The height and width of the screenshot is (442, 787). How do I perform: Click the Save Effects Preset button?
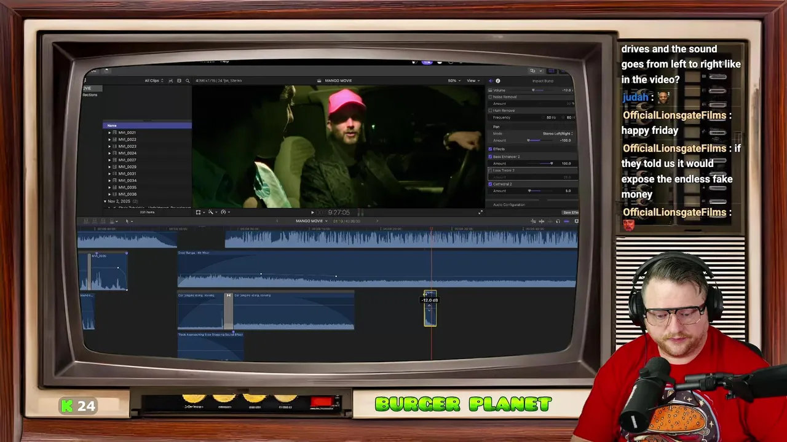point(571,212)
